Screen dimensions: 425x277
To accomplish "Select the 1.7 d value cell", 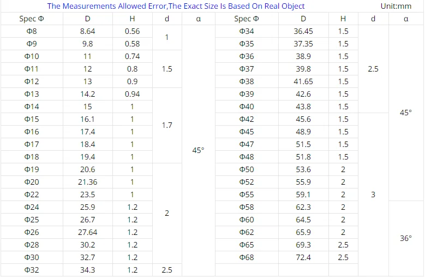I will [x=167, y=125].
